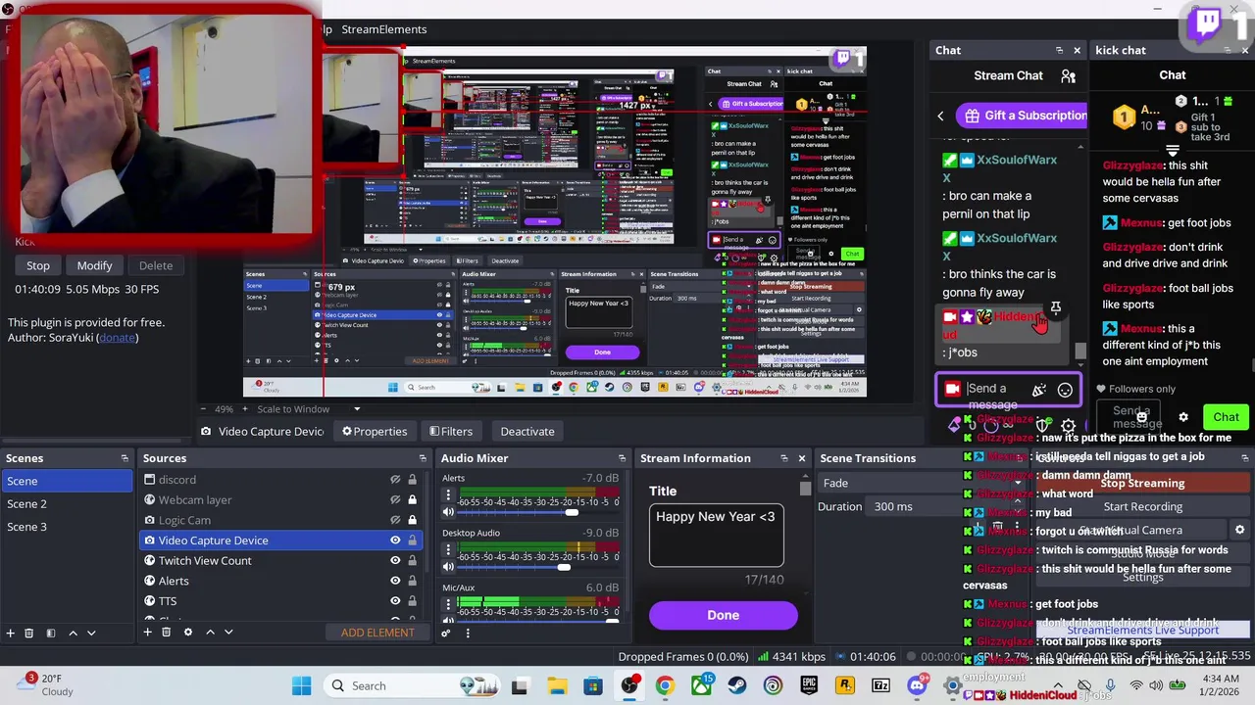Select Scene 2 in the Scenes list
Image resolution: width=1255 pixels, height=705 pixels.
click(x=67, y=503)
